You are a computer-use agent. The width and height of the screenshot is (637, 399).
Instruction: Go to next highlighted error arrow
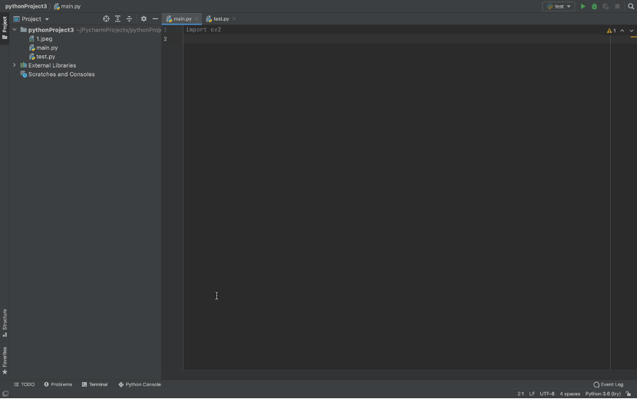[x=632, y=31]
